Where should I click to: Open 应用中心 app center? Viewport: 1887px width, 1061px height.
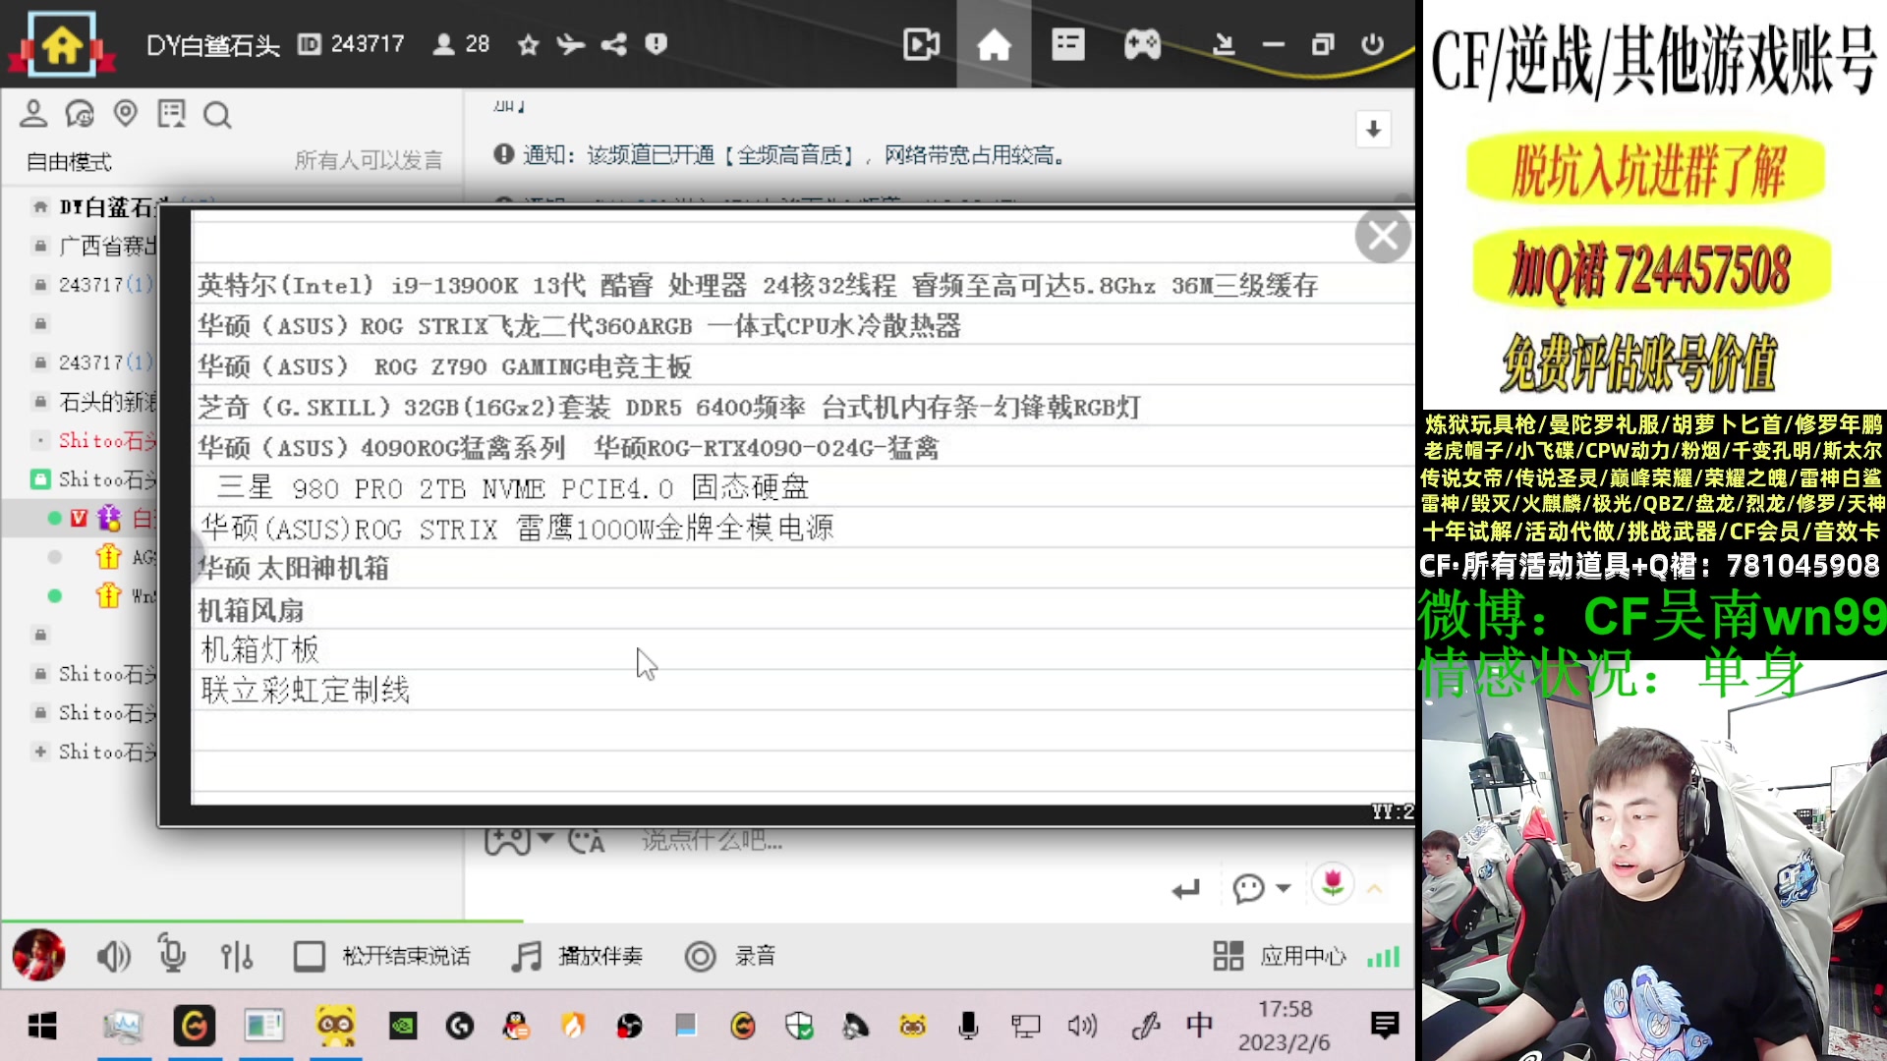point(1280,956)
